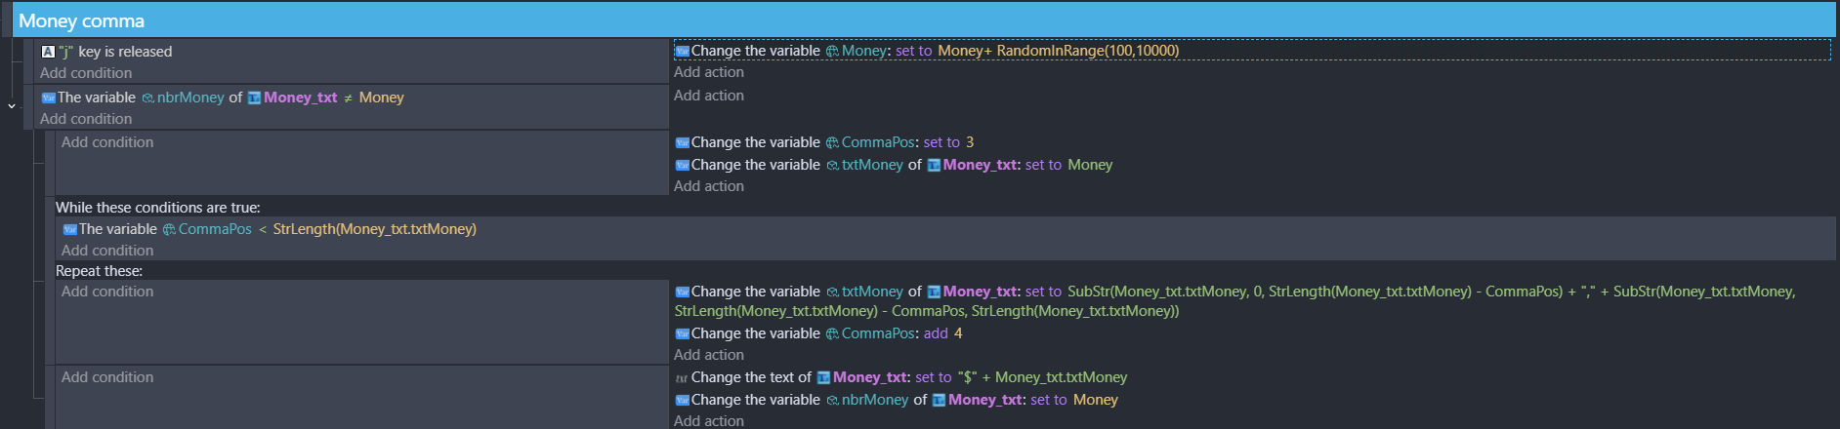Add action below CommaPos add 4

click(709, 355)
